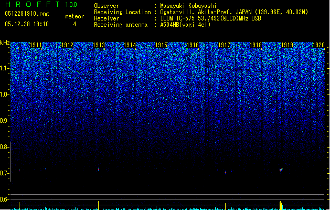Click the meteor count value 4
The height and width of the screenshot is (210, 330).
point(74,24)
